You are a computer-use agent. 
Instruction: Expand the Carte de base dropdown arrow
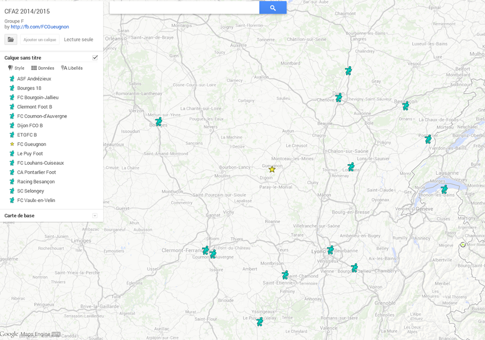pos(94,216)
